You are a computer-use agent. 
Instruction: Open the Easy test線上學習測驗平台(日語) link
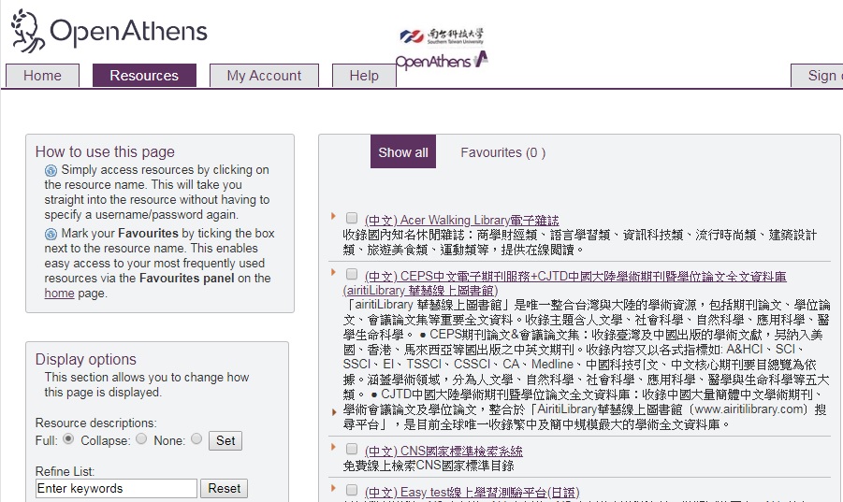coord(472,493)
